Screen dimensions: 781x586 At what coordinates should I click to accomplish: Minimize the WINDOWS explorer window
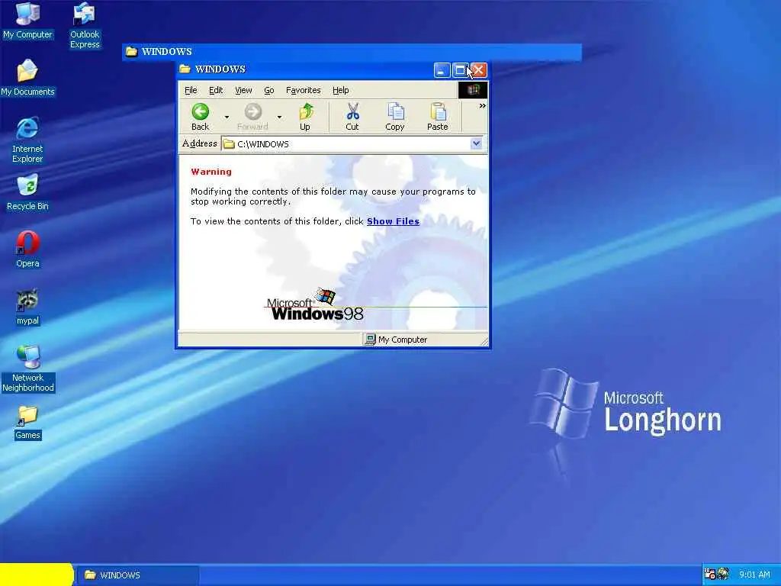[x=442, y=70]
